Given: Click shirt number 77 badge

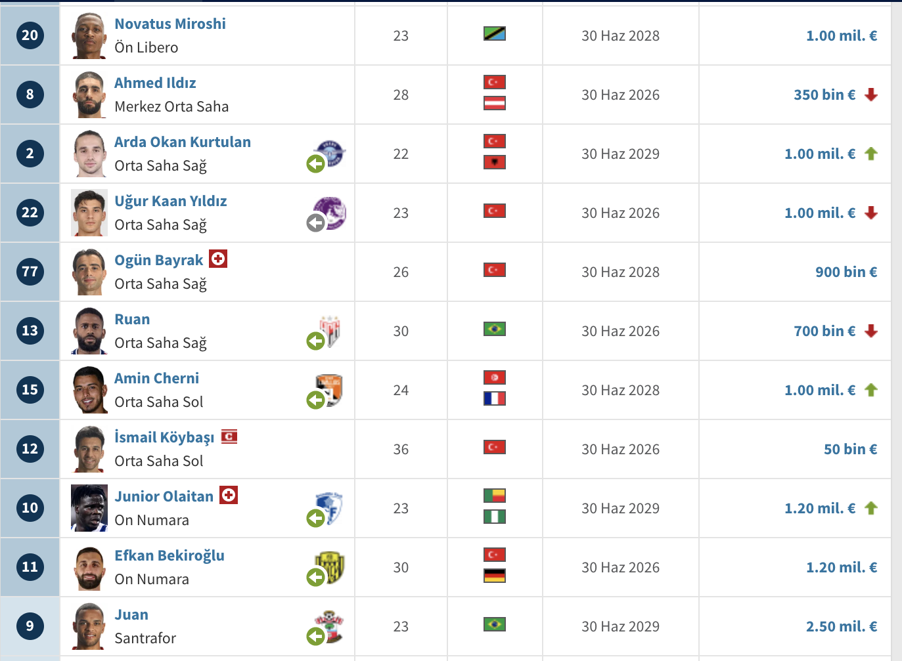Looking at the screenshot, I should [30, 272].
